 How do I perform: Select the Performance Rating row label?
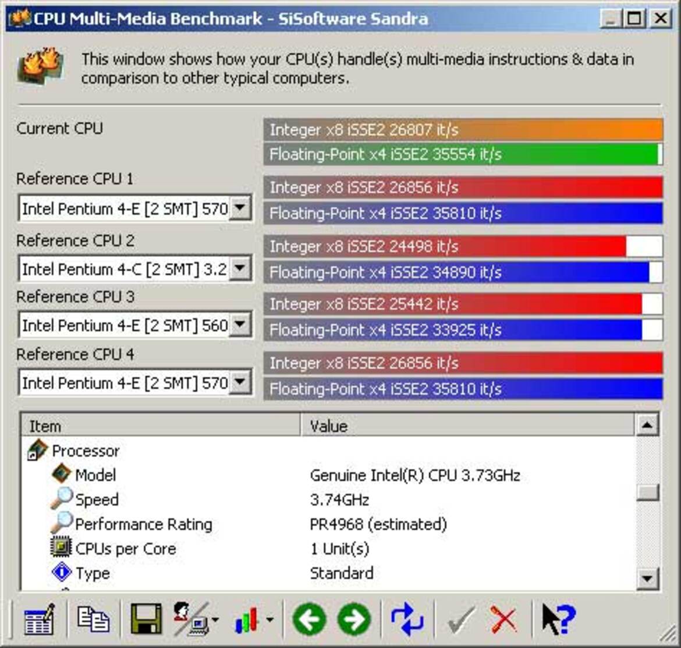click(144, 525)
